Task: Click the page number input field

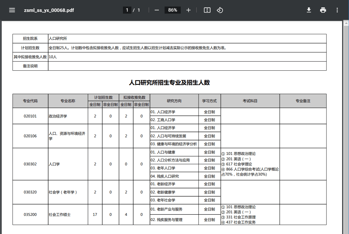Action: pyautogui.click(x=127, y=10)
